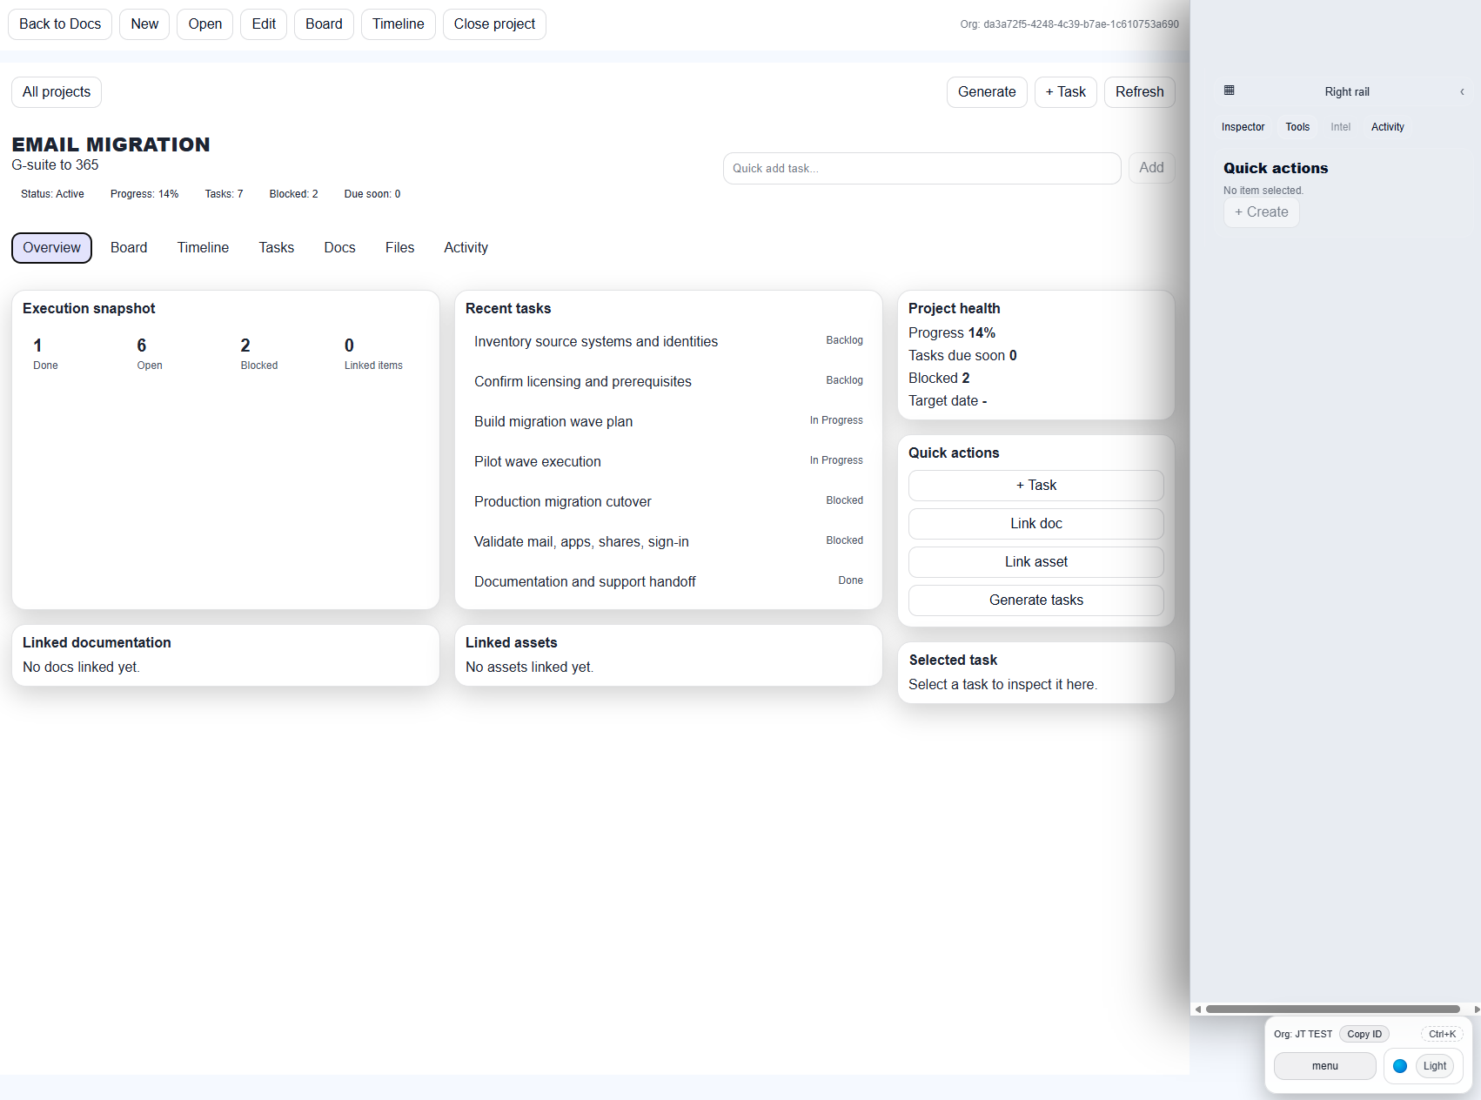Select the Tools tab in the Right rail
Screen dimensions: 1481x1100
pos(1297,126)
